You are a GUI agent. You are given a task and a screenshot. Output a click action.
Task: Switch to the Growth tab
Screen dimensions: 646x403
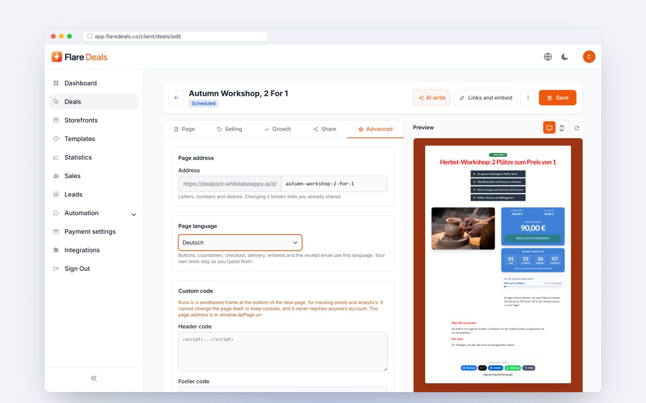(278, 129)
